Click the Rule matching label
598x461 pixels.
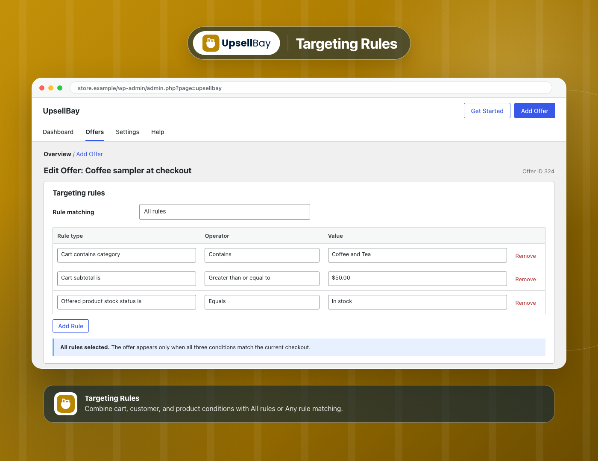(x=73, y=212)
